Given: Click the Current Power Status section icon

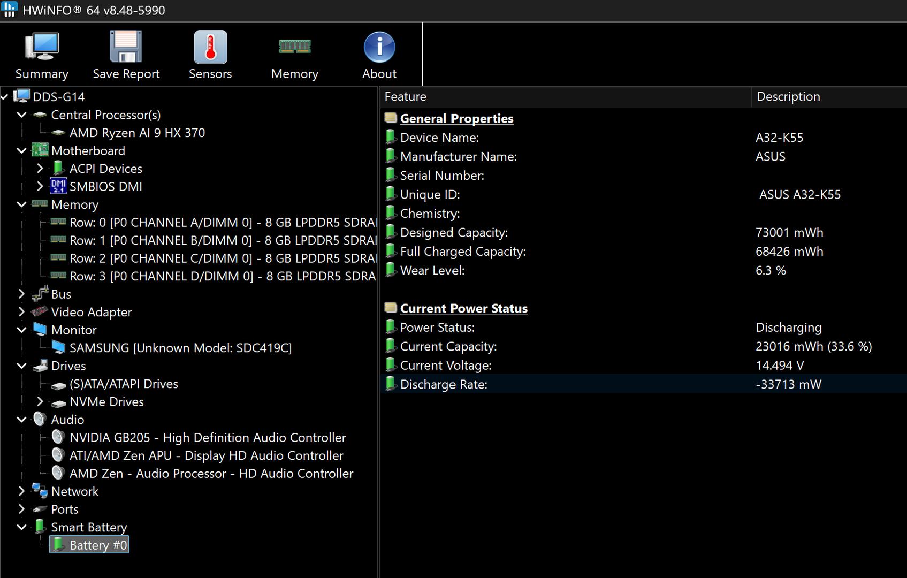Looking at the screenshot, I should (391, 308).
